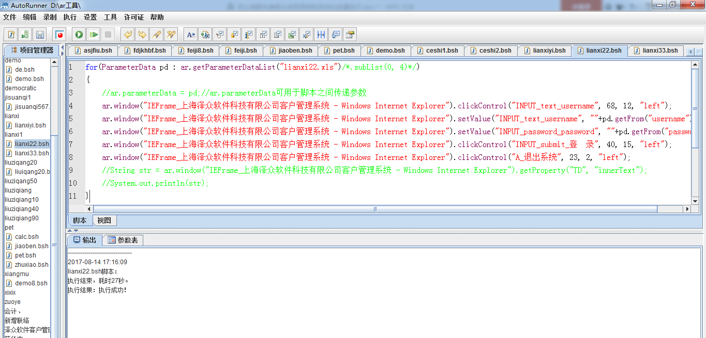
Task: Switch to the lianxiyi.bsh editor tab
Action: point(544,51)
